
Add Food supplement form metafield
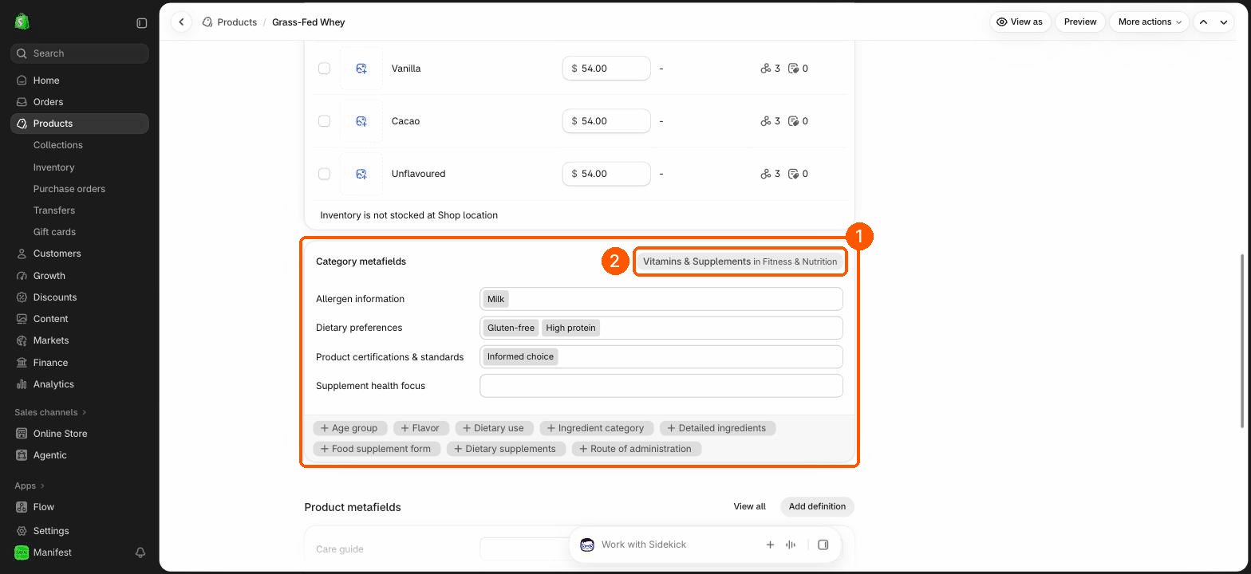point(376,449)
